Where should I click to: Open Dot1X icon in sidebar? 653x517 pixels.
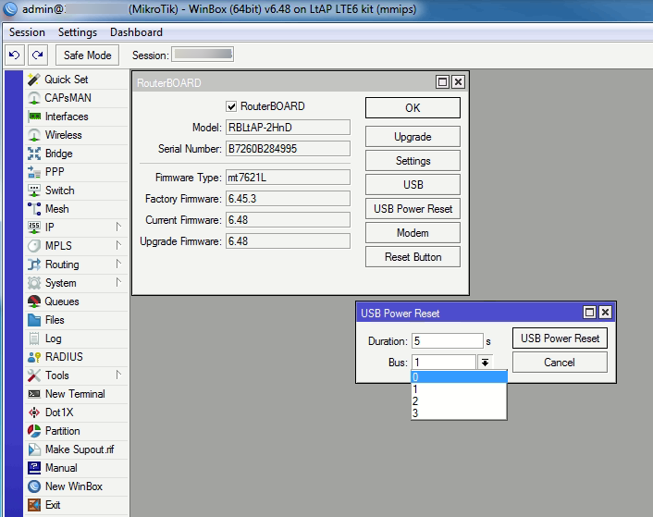click(34, 412)
